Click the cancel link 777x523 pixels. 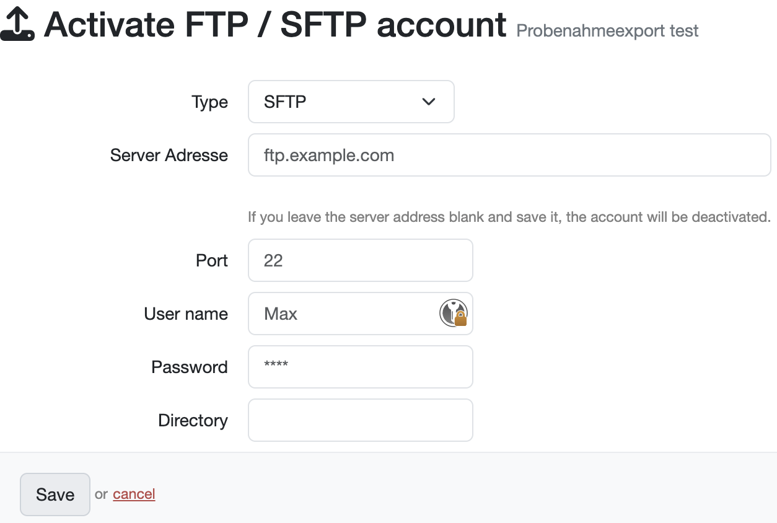coord(134,494)
